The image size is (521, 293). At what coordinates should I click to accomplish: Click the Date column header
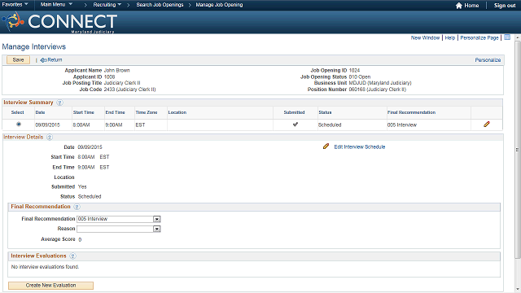[40, 112]
